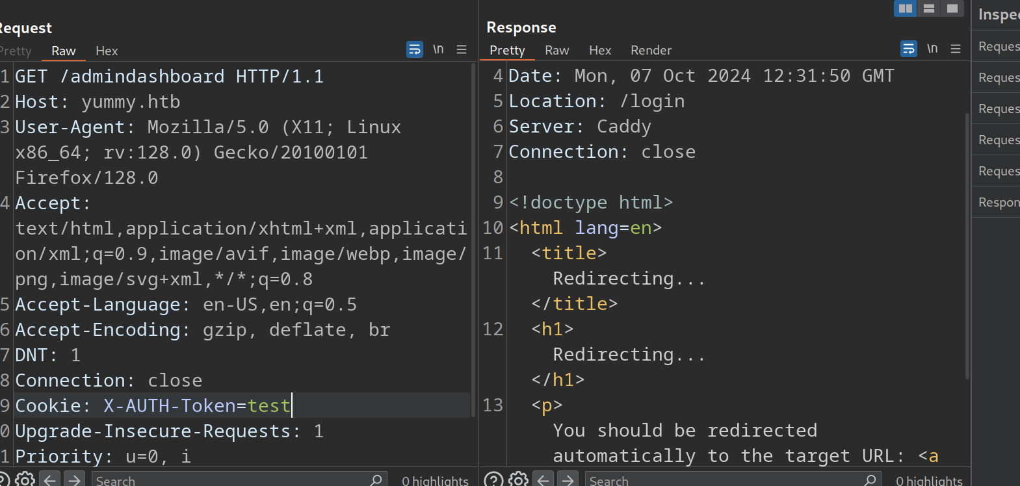Expand last Response entry in Inspector
This screenshot has height=486, width=1020.
point(996,202)
